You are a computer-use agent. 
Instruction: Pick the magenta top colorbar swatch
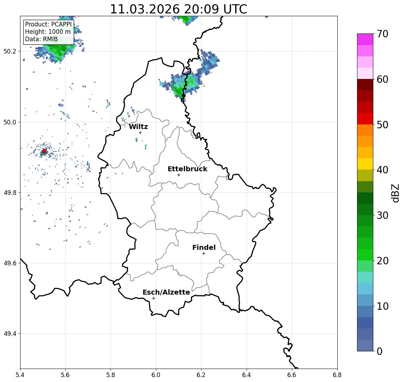pos(365,39)
